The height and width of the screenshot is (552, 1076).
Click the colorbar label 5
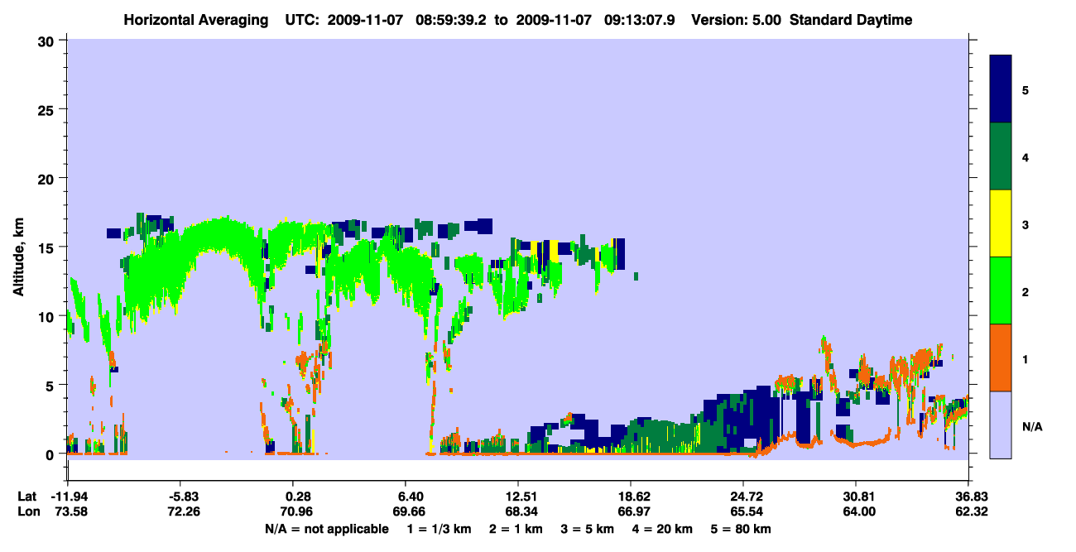tap(1025, 89)
